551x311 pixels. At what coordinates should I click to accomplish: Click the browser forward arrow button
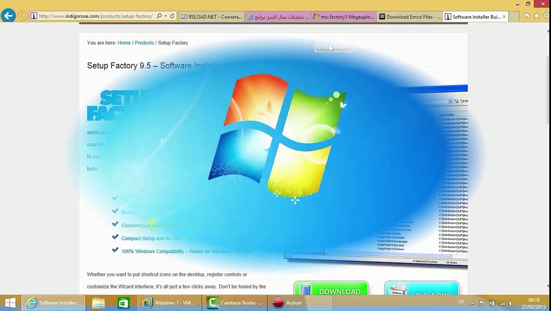(x=22, y=16)
